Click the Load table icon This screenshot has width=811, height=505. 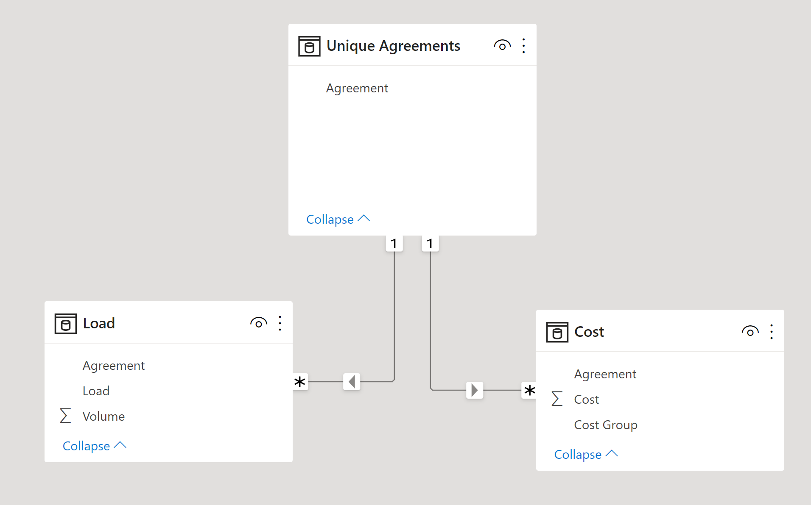click(x=66, y=324)
